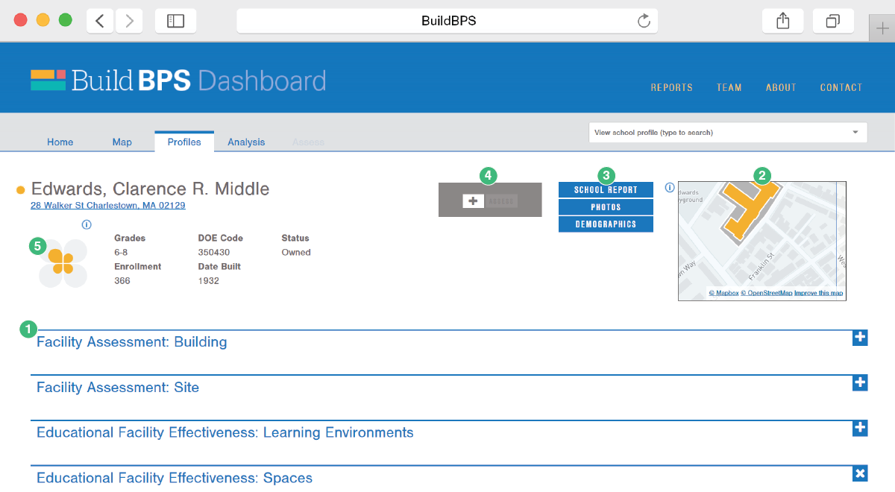Expand Learning Environments section plus button

860,428
